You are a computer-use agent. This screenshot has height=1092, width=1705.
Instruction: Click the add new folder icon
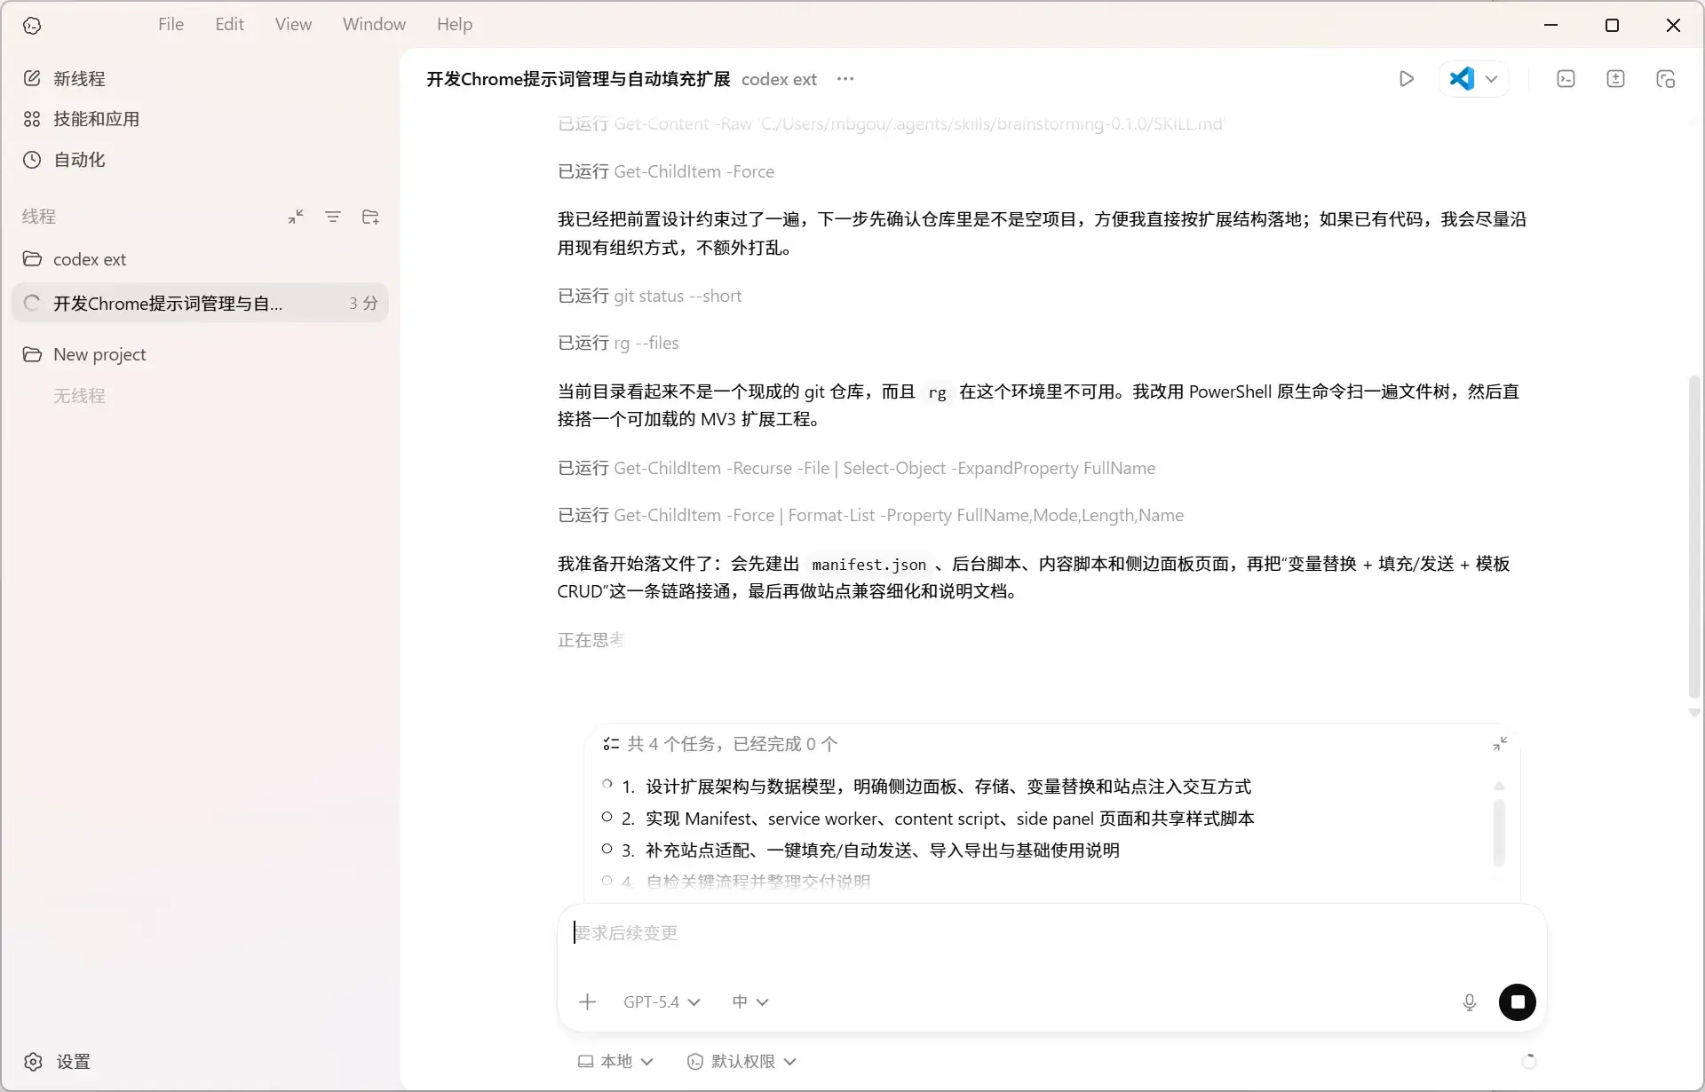click(x=370, y=217)
